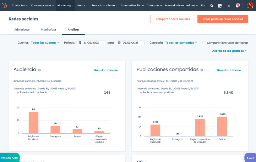Screen dimensions: 256x162
Task: Open Acerca de los gráficos dropdown
Action: click(x=229, y=51)
